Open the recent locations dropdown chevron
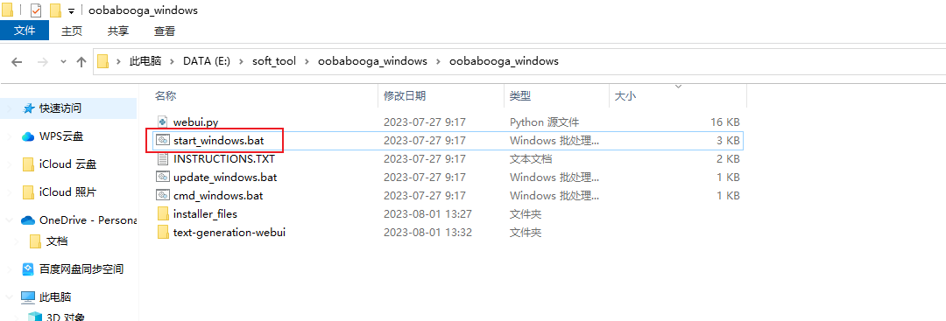The height and width of the screenshot is (321, 946). [x=63, y=61]
